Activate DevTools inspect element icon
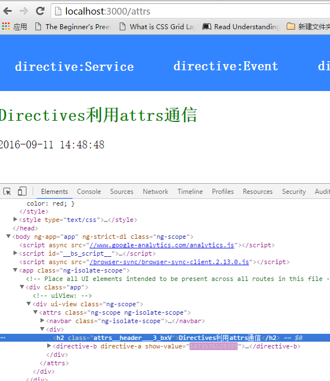This screenshot has height=381, width=330. click(7, 192)
